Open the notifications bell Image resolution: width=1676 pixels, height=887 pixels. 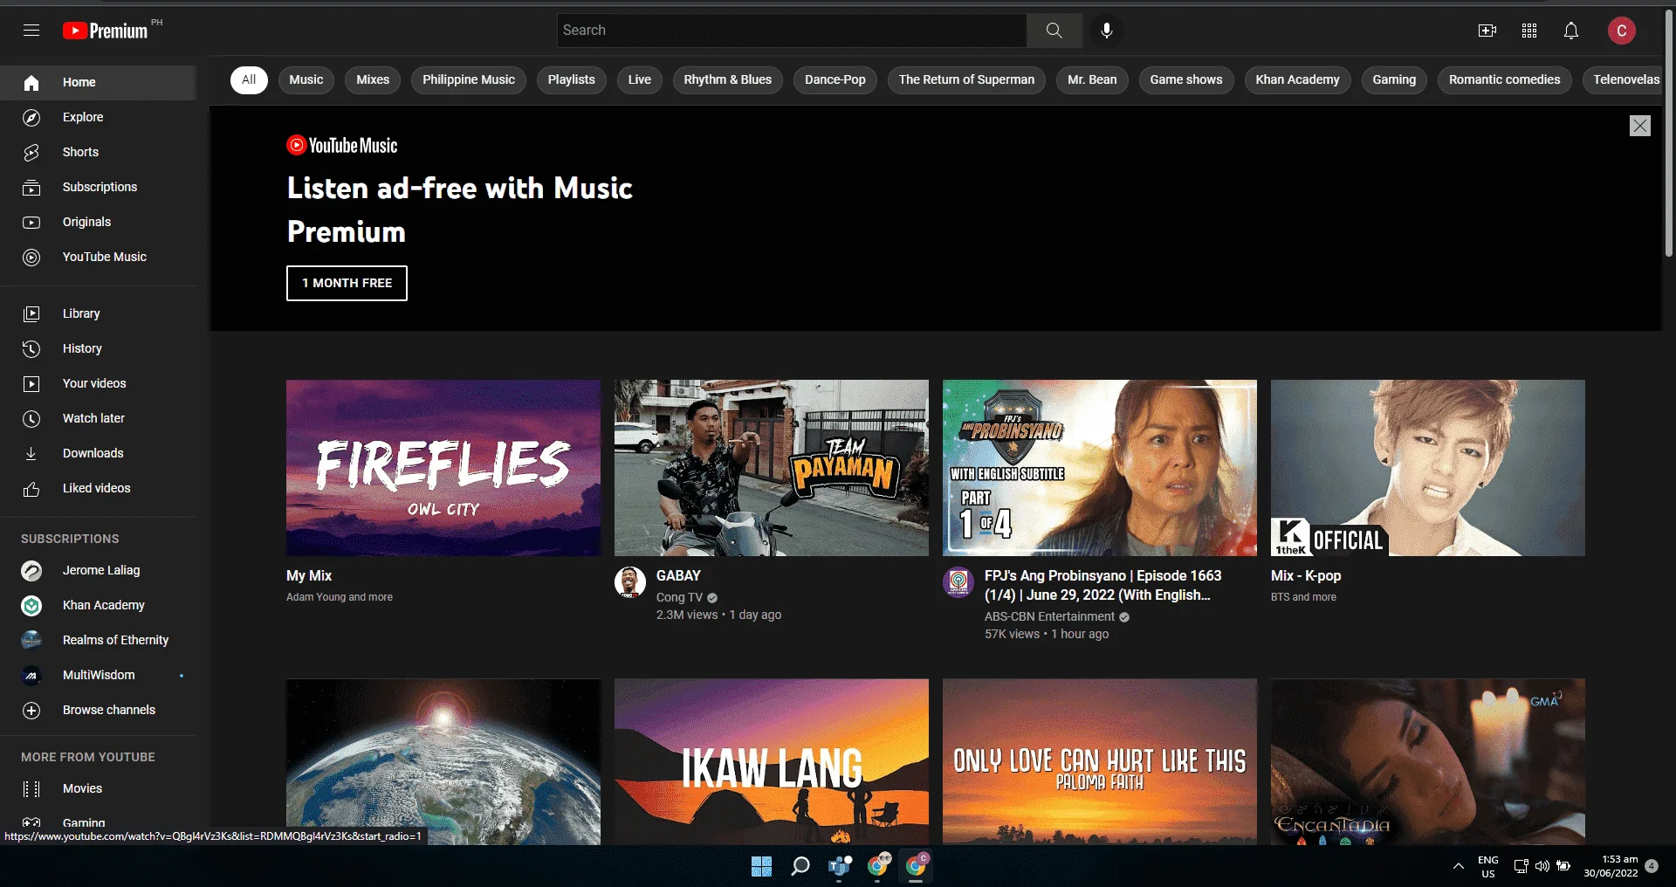[1571, 31]
